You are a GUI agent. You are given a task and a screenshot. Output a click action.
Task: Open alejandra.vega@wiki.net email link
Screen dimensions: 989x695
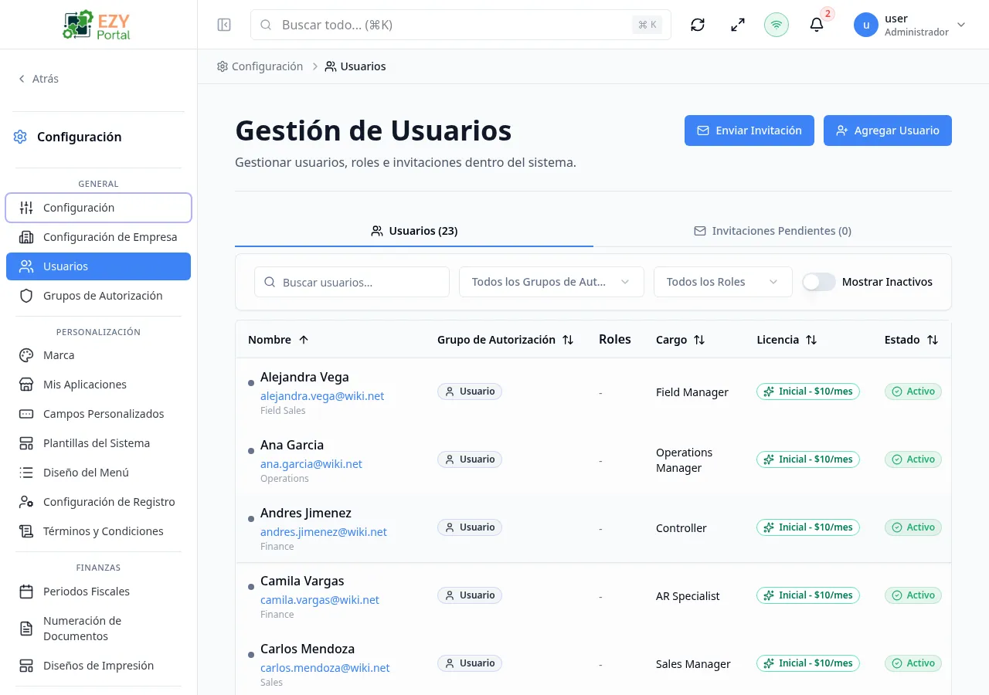pyautogui.click(x=322, y=396)
